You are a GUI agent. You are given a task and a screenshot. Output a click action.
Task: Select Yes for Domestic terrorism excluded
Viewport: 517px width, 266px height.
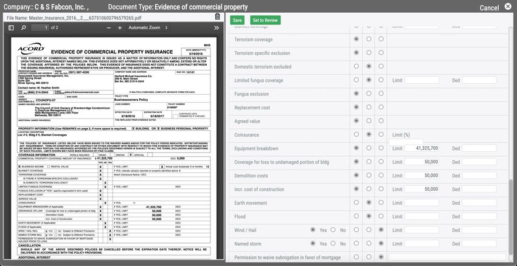pyautogui.click(x=356, y=66)
